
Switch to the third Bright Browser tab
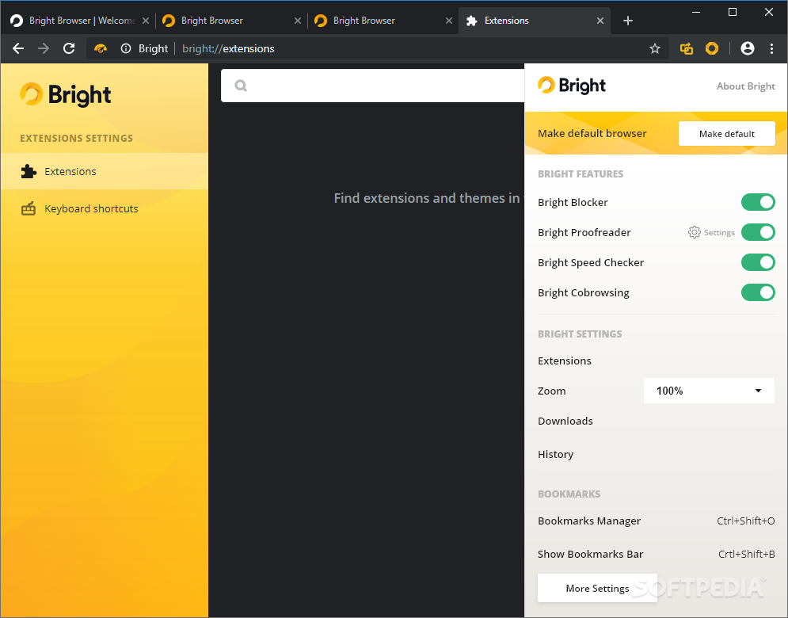point(383,21)
